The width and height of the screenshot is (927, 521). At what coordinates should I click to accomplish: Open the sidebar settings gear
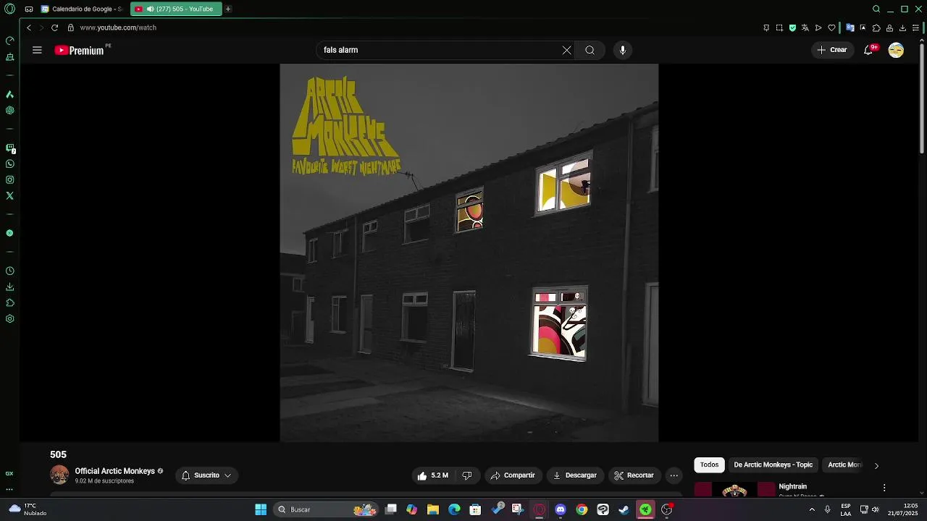click(x=10, y=319)
